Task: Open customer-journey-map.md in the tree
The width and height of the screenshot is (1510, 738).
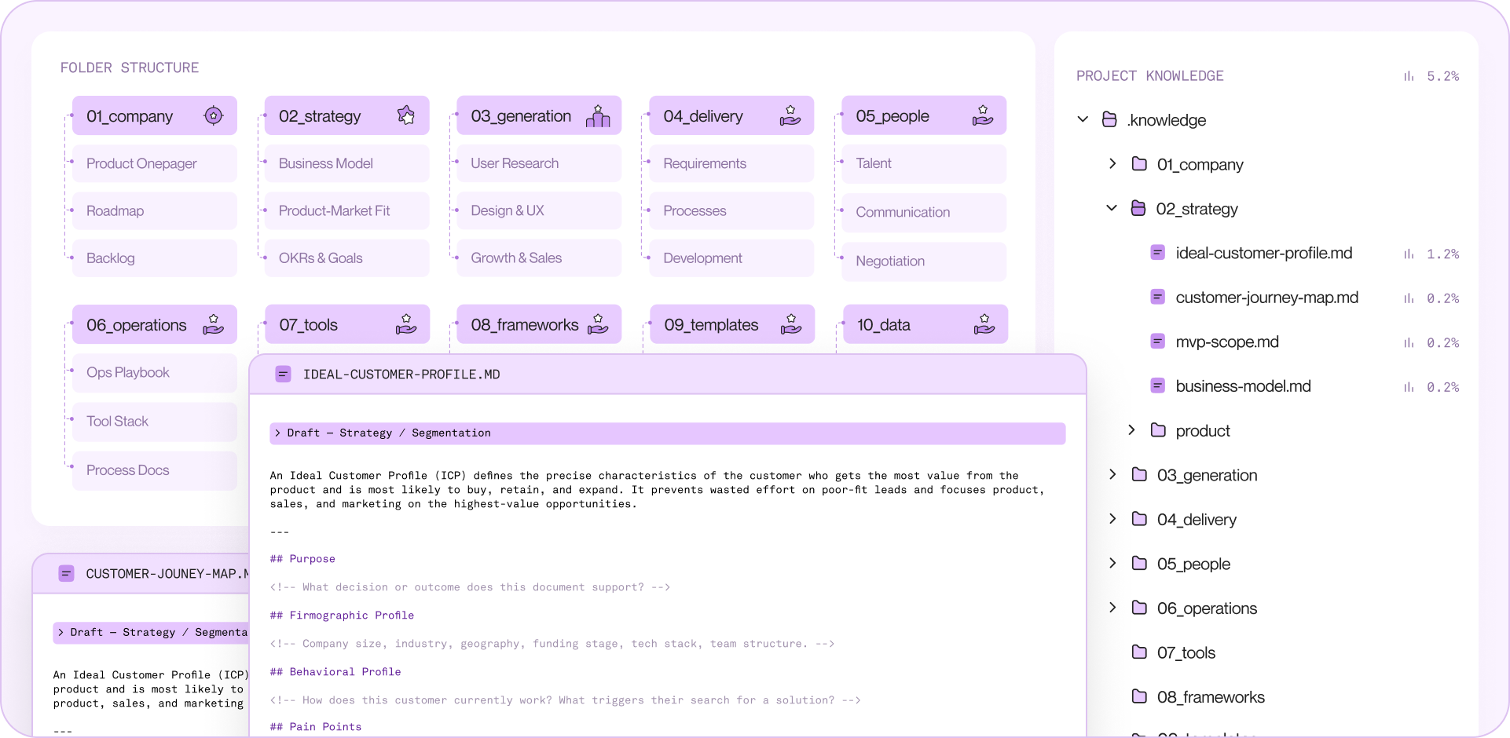Action: tap(1266, 297)
